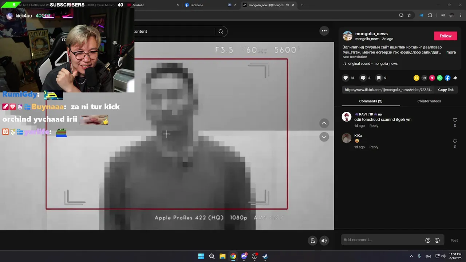The image size is (466, 262).
Task: Close the mongolia_news TikTok tab
Action: (x=293, y=5)
